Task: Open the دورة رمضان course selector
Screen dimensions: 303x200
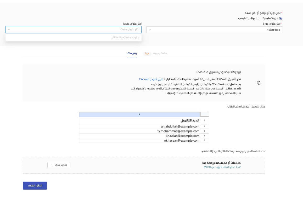Action: (214, 30)
